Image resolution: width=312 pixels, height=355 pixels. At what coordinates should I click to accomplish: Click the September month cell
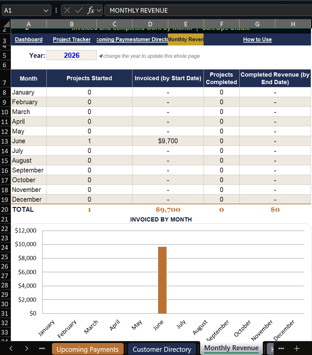(x=29, y=170)
